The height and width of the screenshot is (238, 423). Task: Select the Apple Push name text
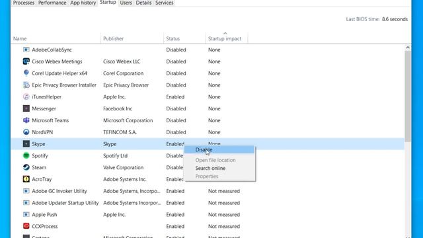[x=44, y=214]
